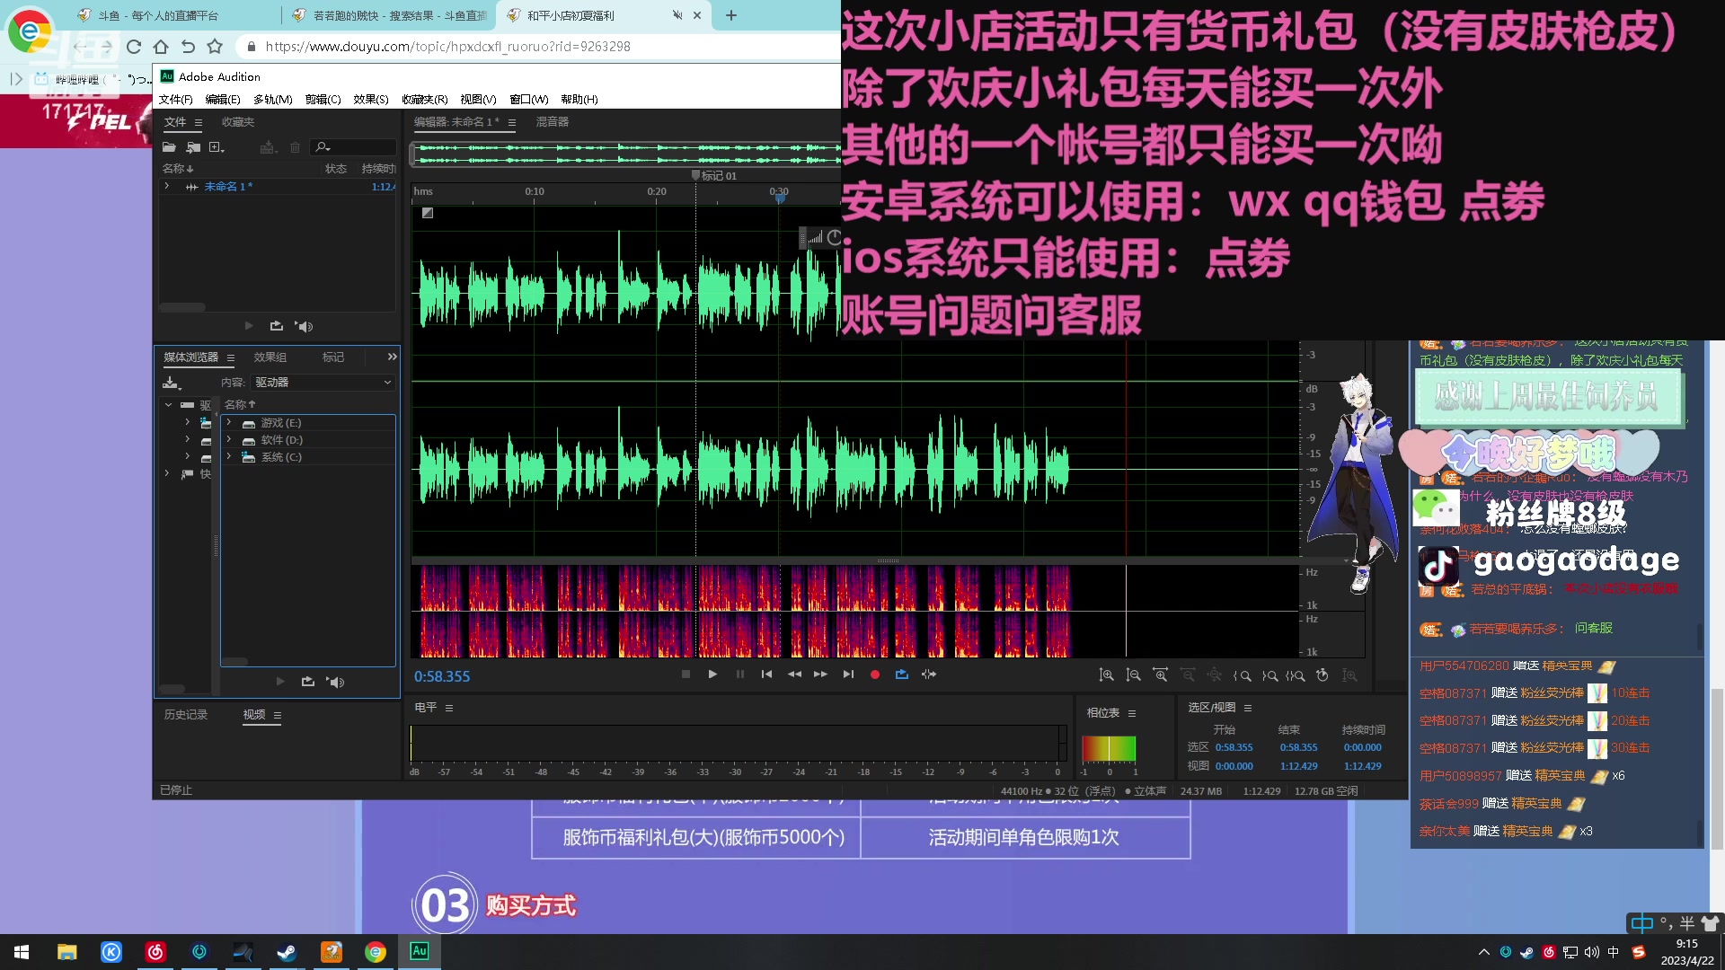The image size is (1725, 970).
Task: Select the Open File icon in Files panel
Action: [170, 148]
